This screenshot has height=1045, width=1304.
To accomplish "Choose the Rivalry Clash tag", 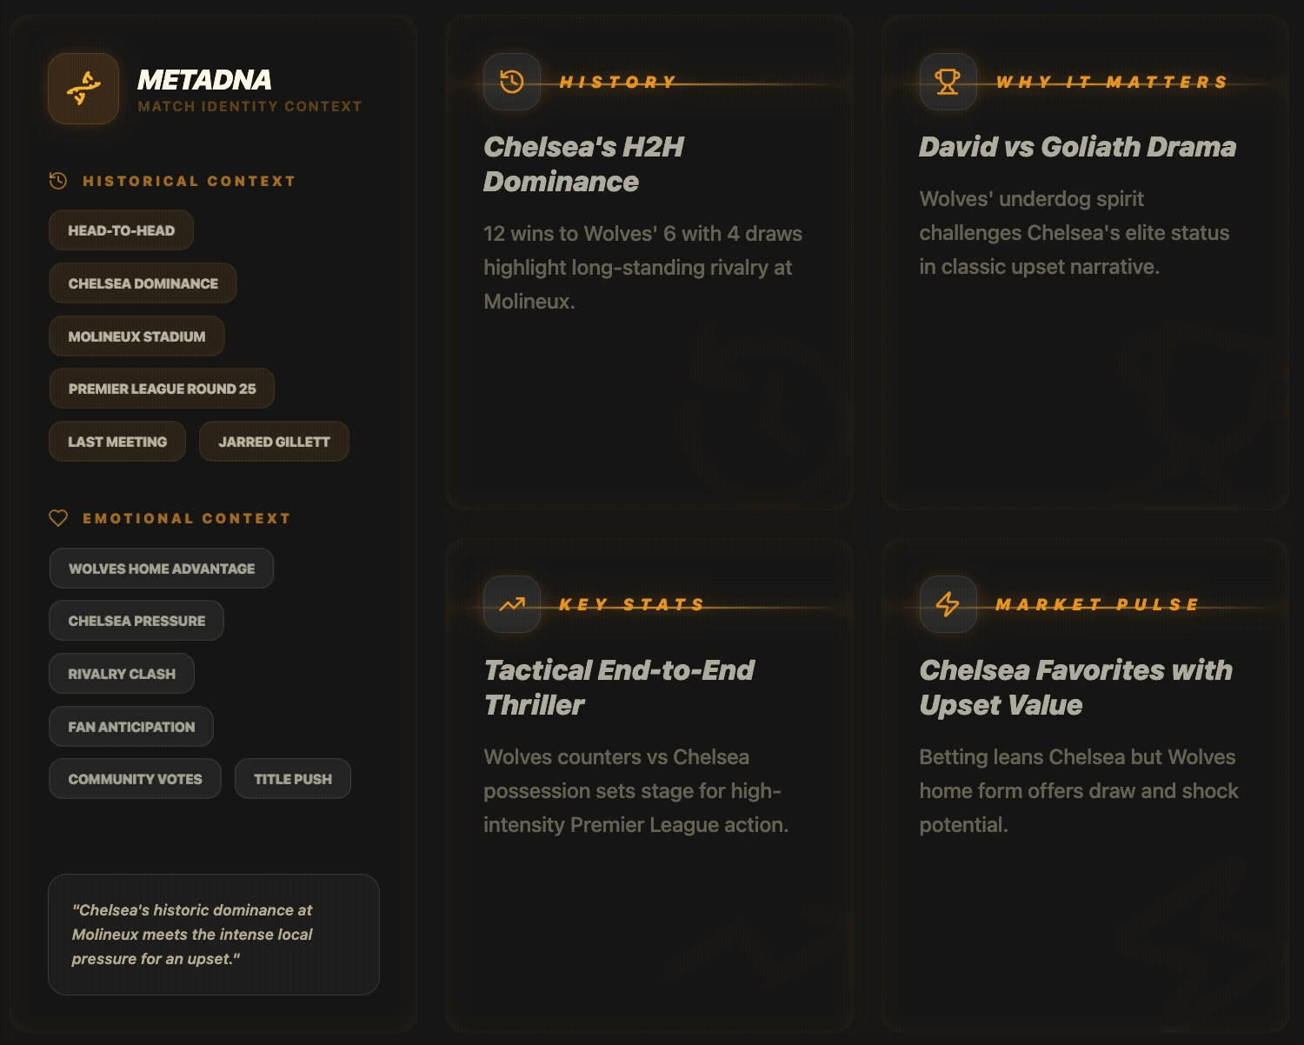I will coord(122,674).
